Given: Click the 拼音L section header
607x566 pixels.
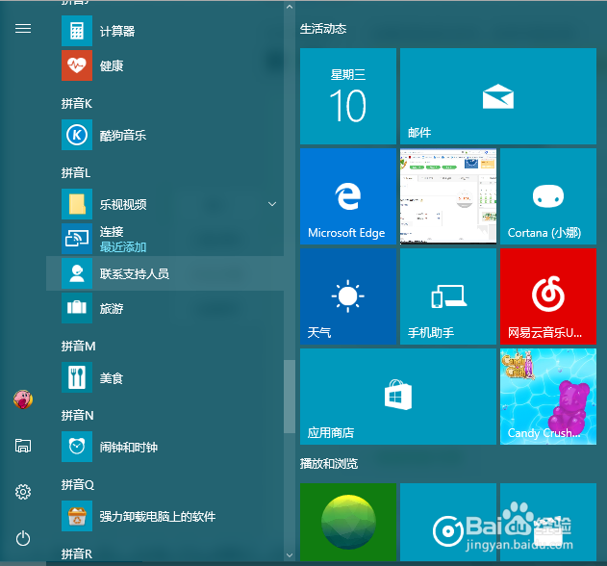Looking at the screenshot, I should 76,172.
